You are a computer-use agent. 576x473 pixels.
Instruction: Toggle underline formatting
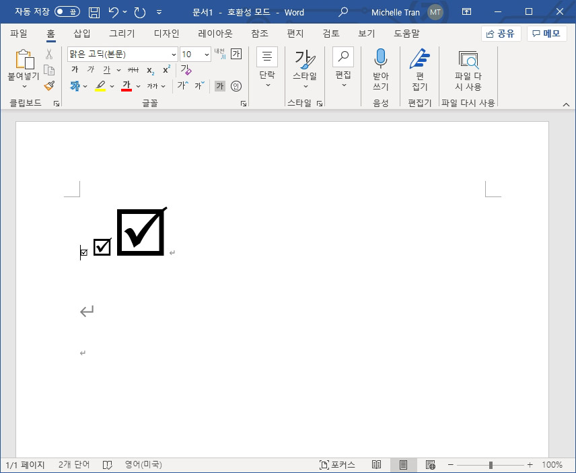click(107, 69)
